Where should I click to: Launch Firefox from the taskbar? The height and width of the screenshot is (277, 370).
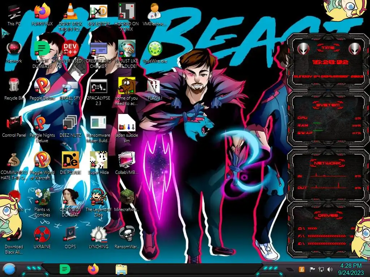93,269
